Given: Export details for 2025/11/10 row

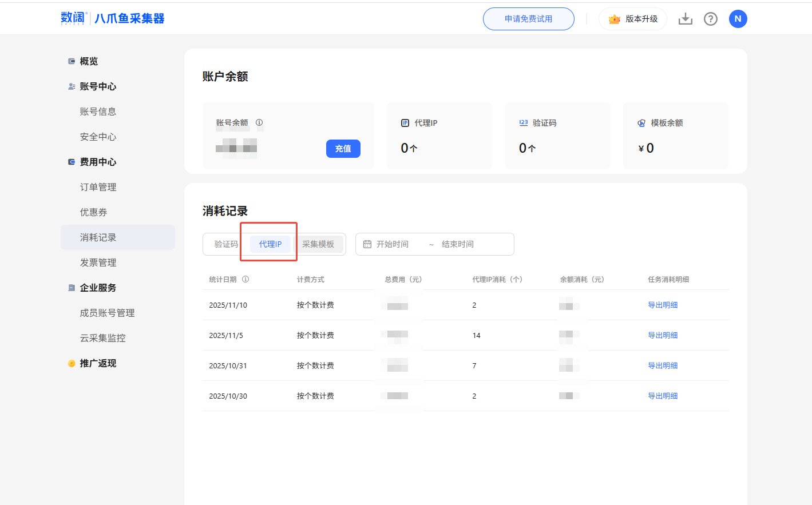Looking at the screenshot, I should [663, 305].
